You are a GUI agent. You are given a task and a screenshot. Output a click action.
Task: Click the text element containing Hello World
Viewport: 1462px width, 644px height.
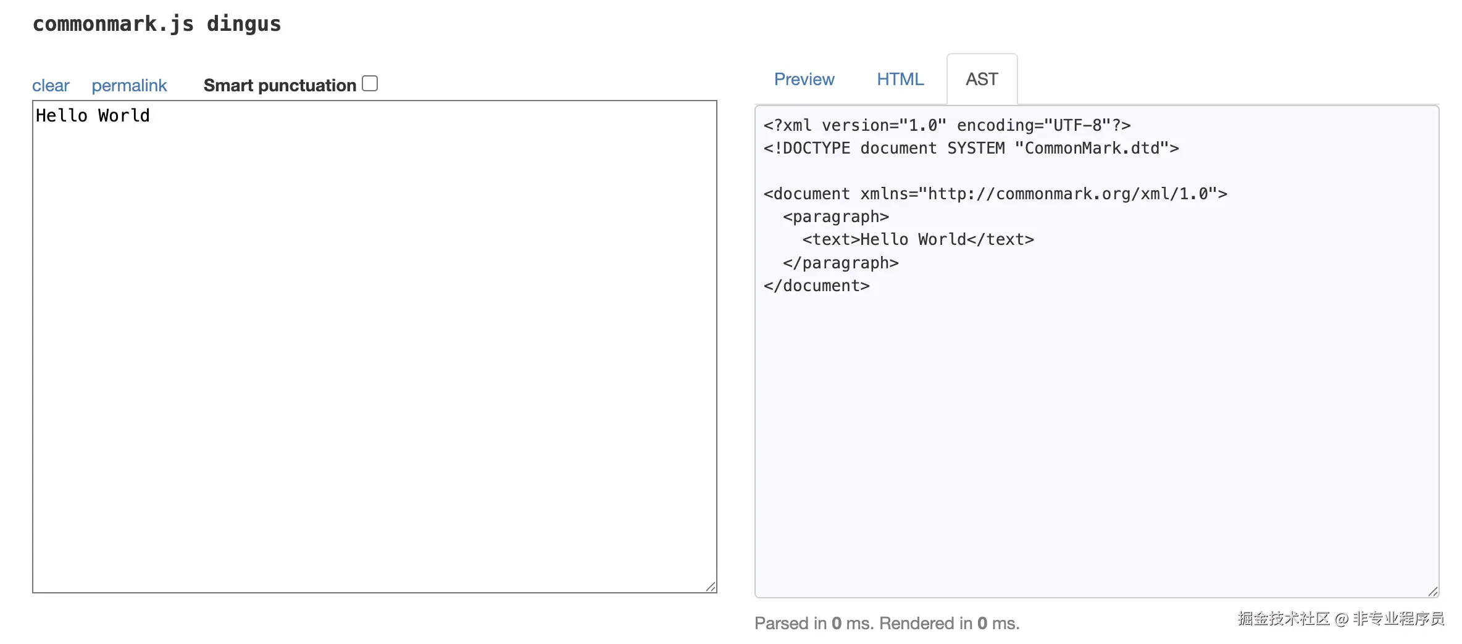(917, 240)
